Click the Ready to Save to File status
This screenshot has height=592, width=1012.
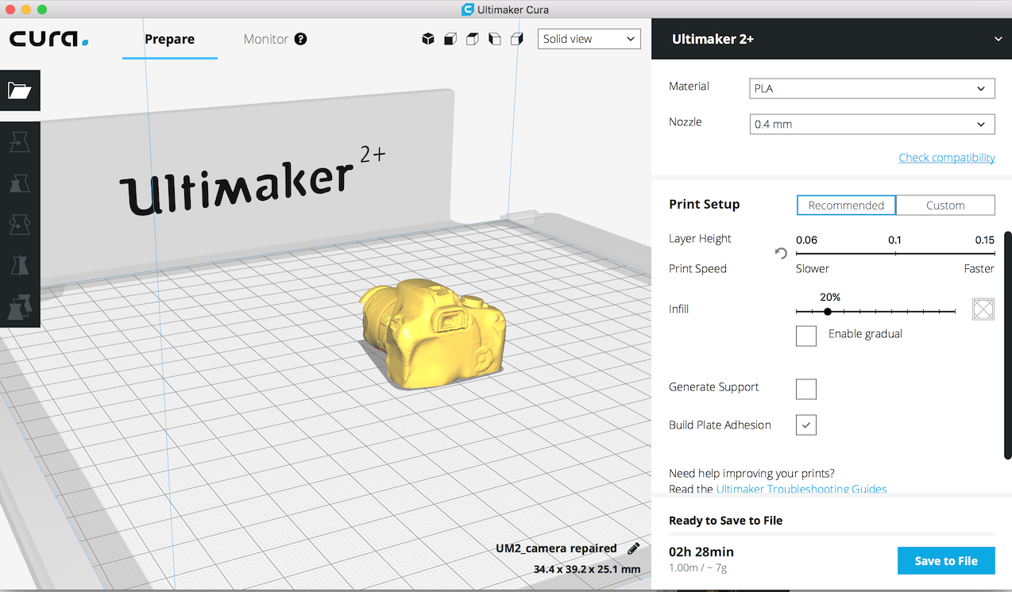tap(725, 521)
